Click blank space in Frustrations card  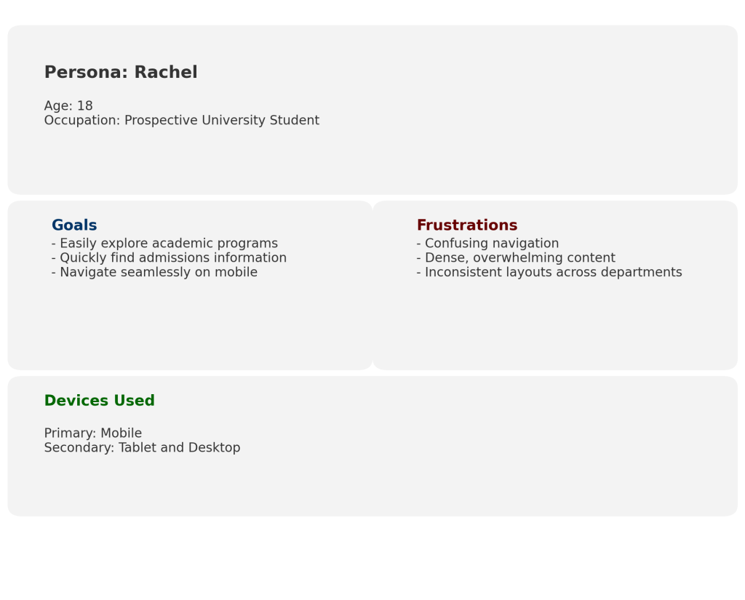(x=553, y=327)
